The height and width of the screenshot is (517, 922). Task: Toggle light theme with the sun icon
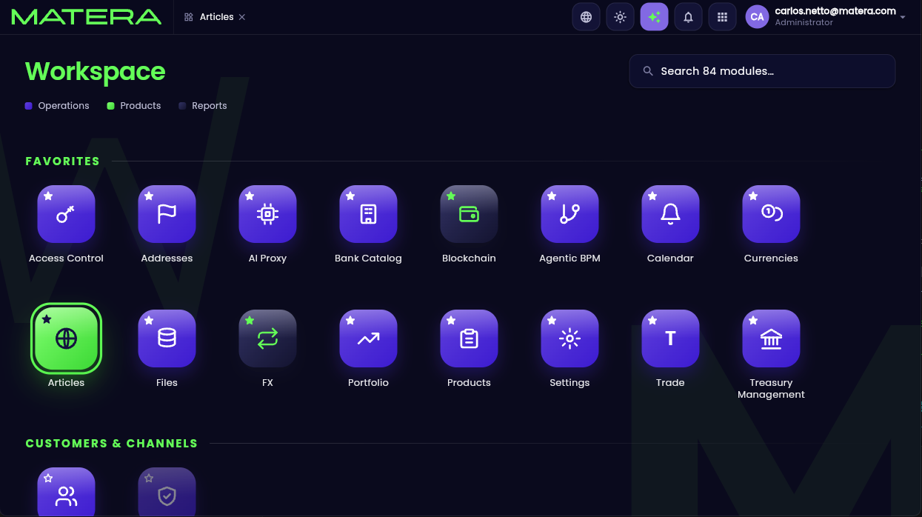click(620, 17)
